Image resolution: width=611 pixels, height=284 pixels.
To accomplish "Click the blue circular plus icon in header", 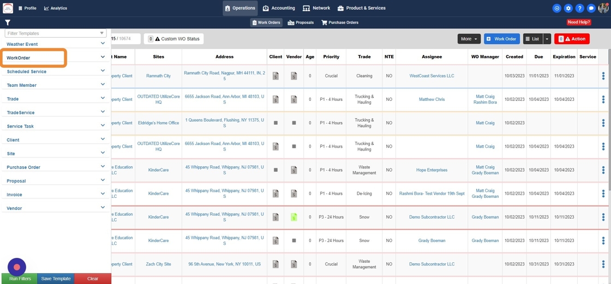I will coord(557,8).
